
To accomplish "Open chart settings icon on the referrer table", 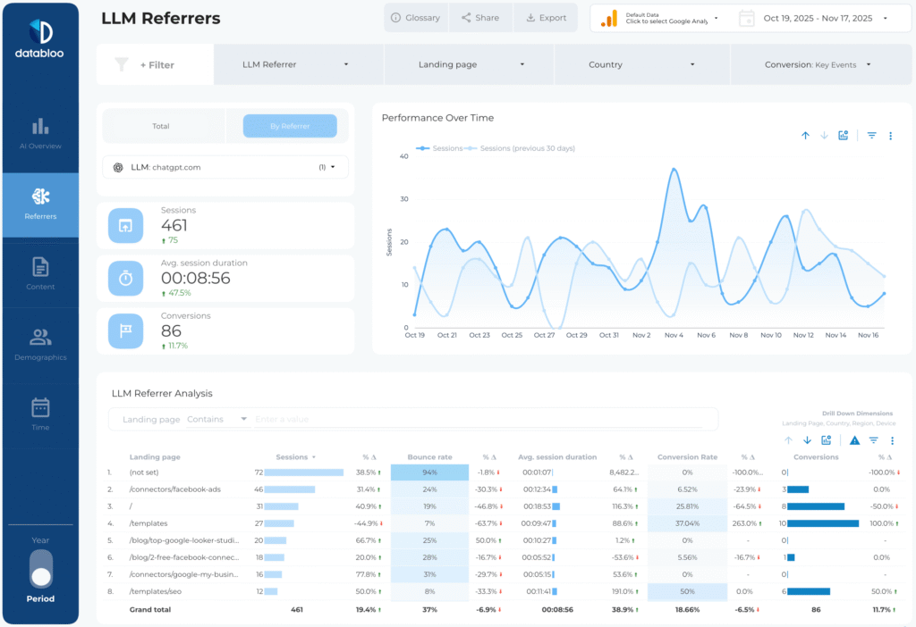I will [x=827, y=440].
